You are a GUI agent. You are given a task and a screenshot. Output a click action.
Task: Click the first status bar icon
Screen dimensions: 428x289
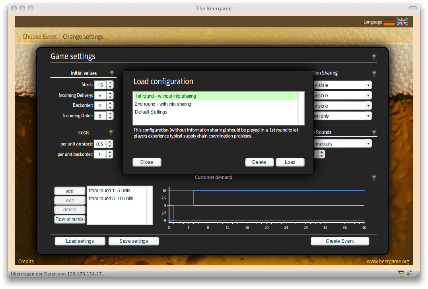pyautogui.click(x=401, y=273)
